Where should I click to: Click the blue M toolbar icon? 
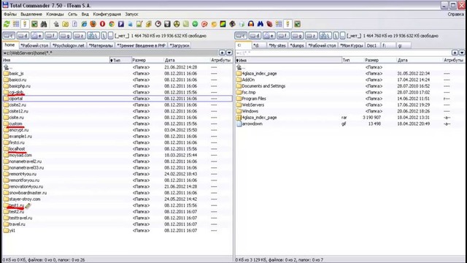click(x=260, y=24)
